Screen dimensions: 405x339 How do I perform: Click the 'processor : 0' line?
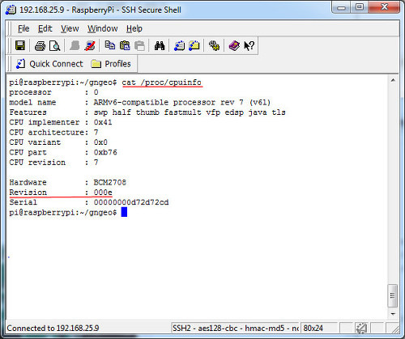(x=53, y=92)
